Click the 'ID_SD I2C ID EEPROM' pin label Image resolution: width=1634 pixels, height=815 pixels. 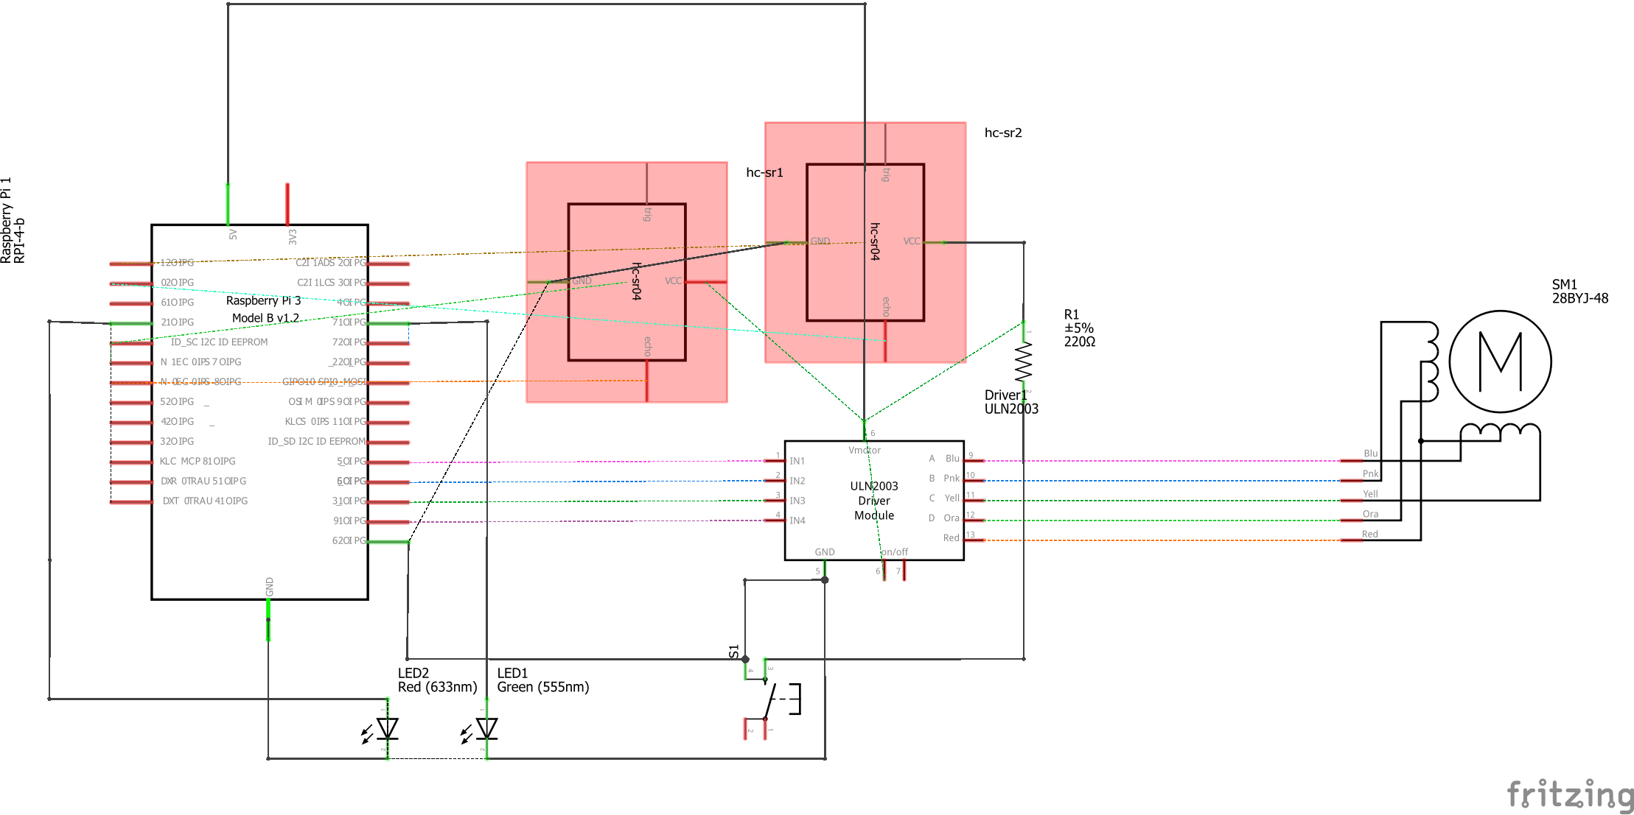point(316,442)
